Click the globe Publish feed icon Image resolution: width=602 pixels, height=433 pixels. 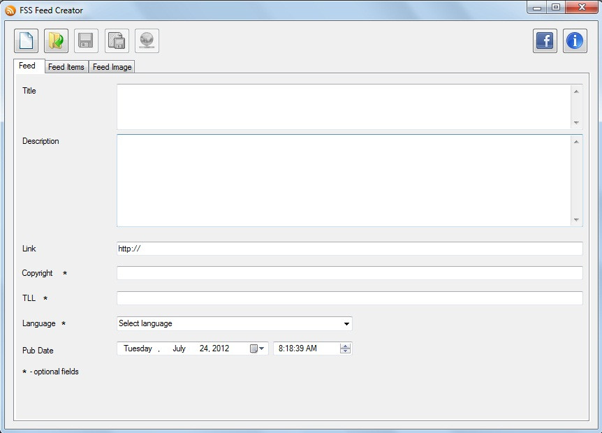[x=147, y=41]
